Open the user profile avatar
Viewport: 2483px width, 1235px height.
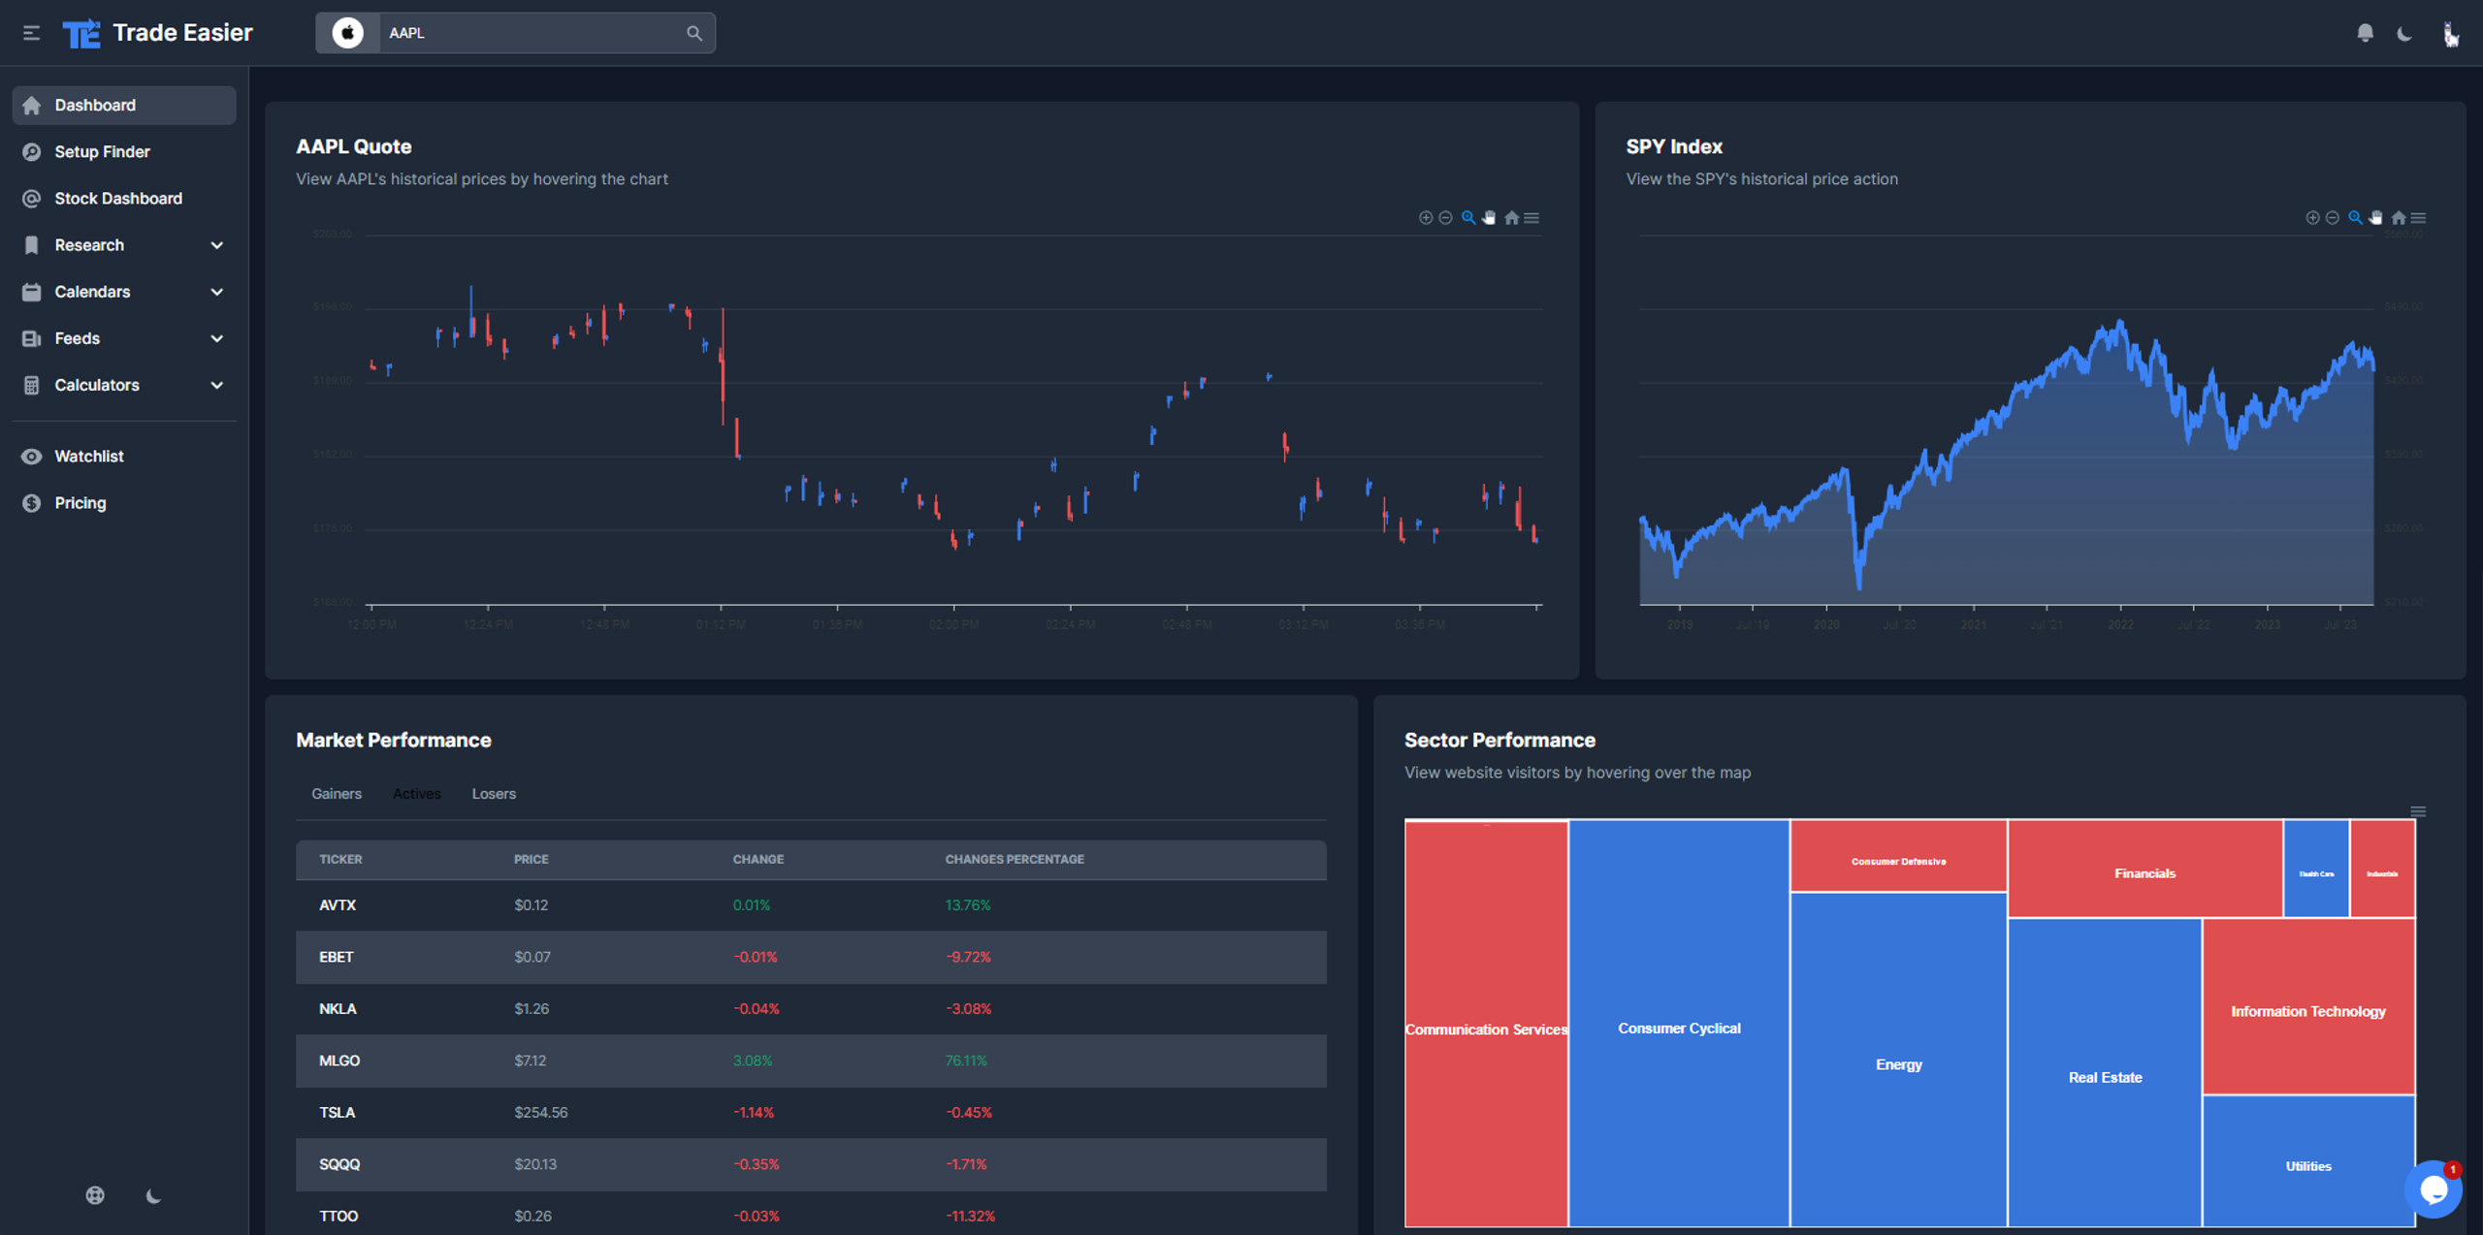tap(2450, 34)
